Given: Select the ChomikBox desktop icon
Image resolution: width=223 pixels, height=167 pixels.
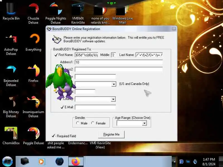Looking at the screenshot, I should 11,136.
